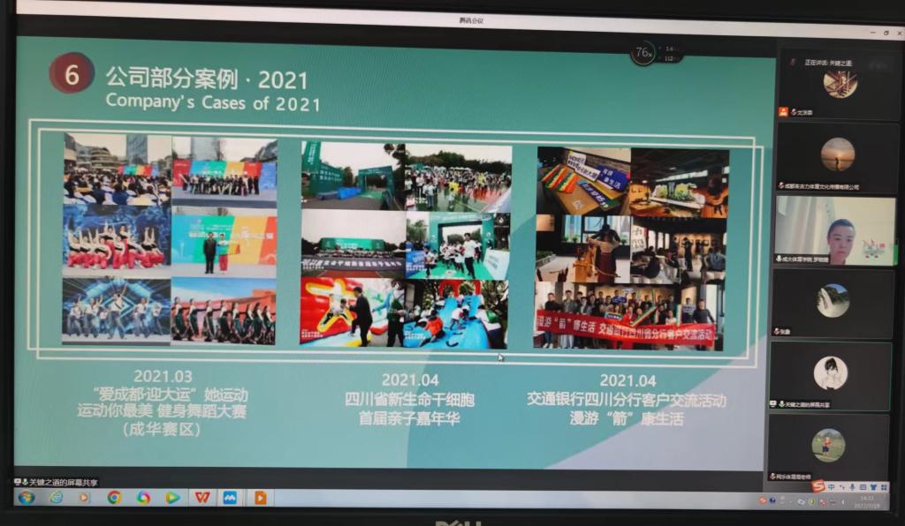Click the subtitle Company's Cases of 2021
The width and height of the screenshot is (905, 526).
point(213,102)
